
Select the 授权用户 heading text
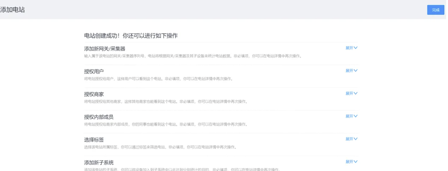pos(94,71)
